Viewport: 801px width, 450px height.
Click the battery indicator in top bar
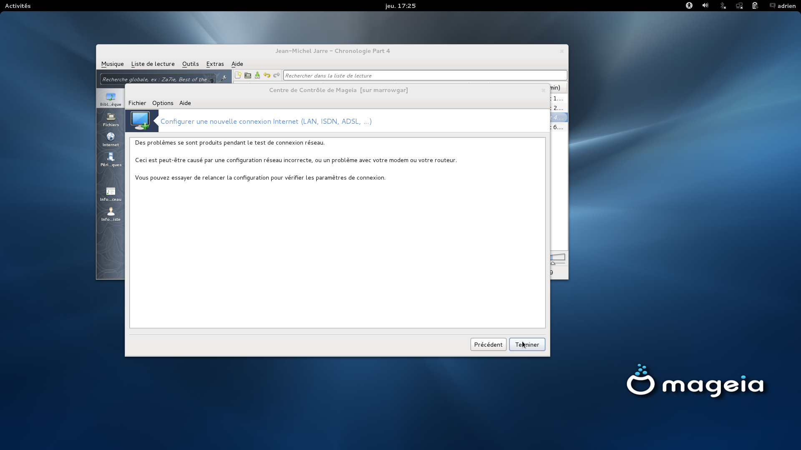[x=755, y=6]
